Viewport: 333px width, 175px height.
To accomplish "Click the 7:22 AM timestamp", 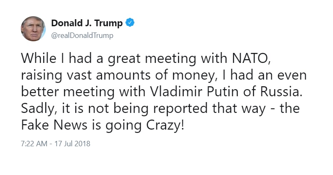I will (x=34, y=144).
